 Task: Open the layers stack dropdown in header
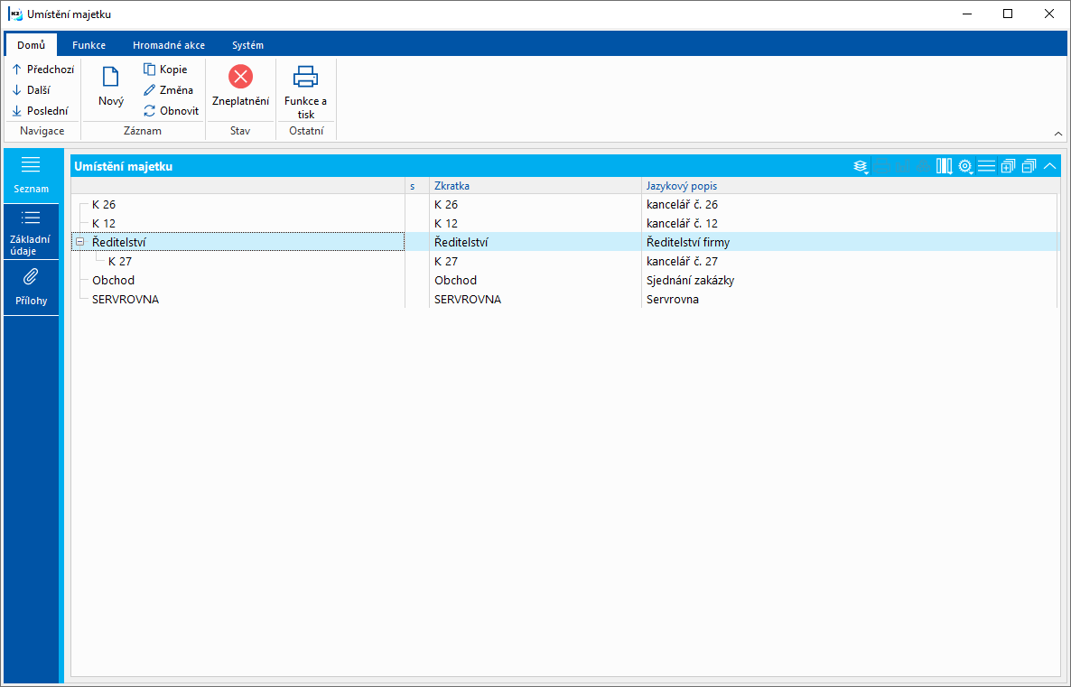coord(861,166)
